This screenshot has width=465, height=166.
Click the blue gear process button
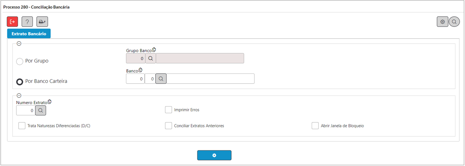[x=214, y=155]
